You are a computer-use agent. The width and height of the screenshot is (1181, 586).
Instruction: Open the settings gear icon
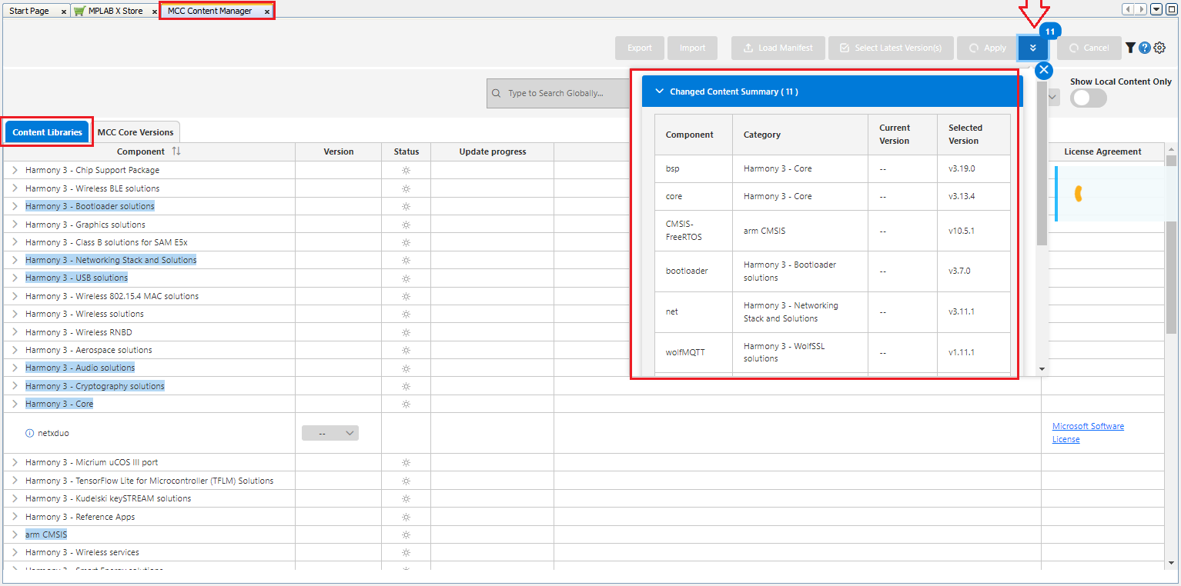(x=1159, y=48)
